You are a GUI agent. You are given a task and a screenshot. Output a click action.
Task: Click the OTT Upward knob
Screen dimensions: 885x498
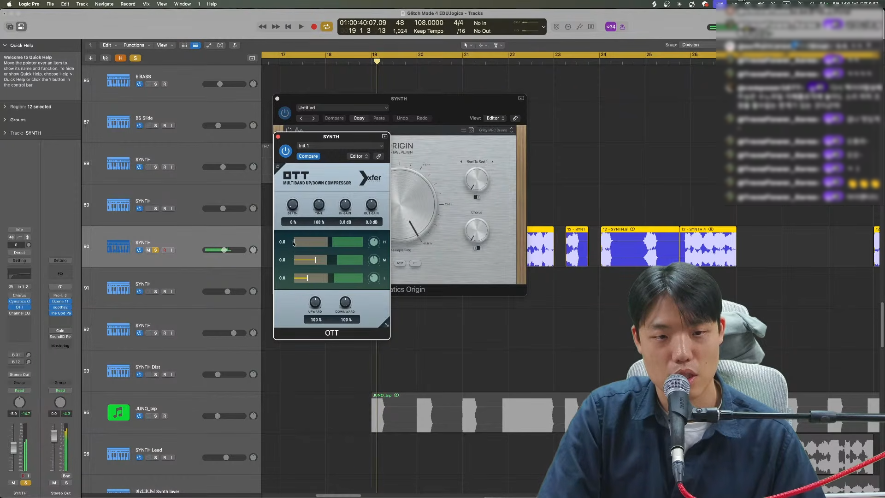tap(315, 302)
